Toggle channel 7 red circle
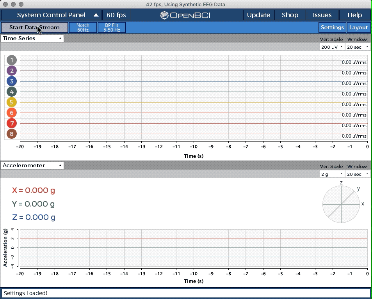 12,123
